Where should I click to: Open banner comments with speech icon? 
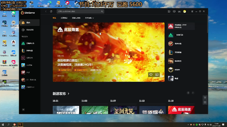tap(157, 75)
